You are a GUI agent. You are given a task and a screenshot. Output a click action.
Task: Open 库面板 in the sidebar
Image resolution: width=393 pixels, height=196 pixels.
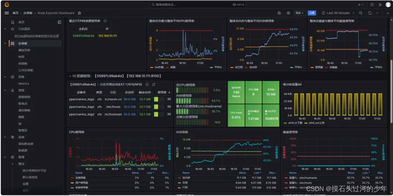pyautogui.click(x=23, y=64)
